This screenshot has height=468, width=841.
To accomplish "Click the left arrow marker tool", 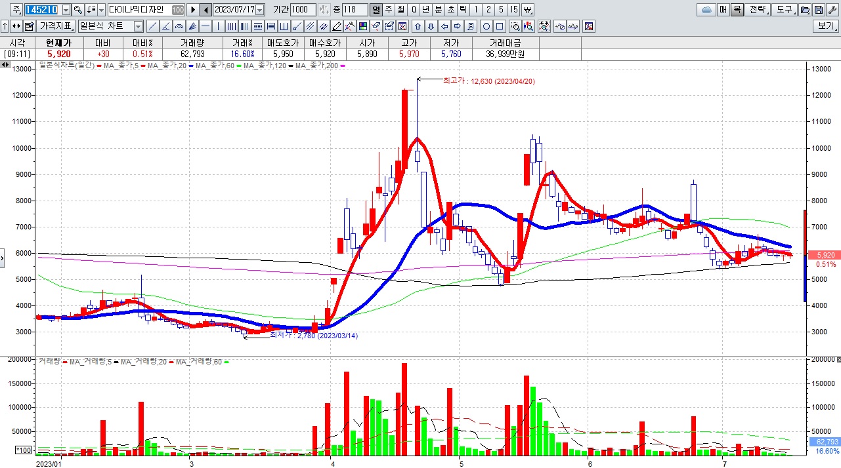I will point(444,26).
